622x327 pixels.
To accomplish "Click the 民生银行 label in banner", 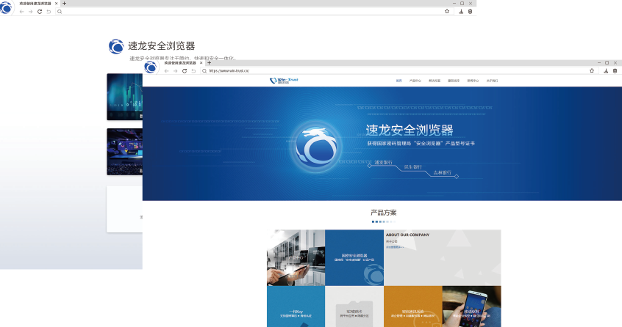I will pyautogui.click(x=412, y=167).
